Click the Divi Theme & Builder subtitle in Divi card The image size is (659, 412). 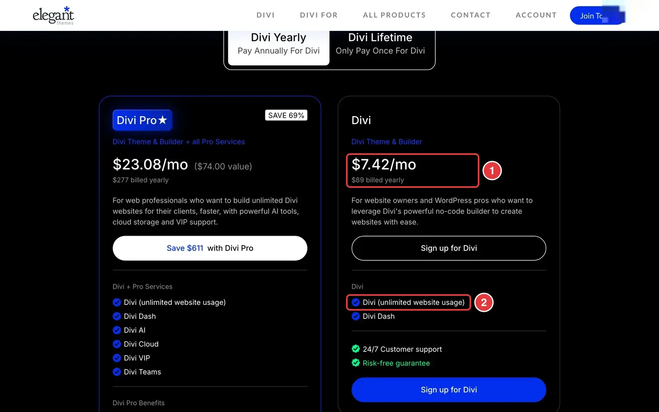pyautogui.click(x=387, y=142)
